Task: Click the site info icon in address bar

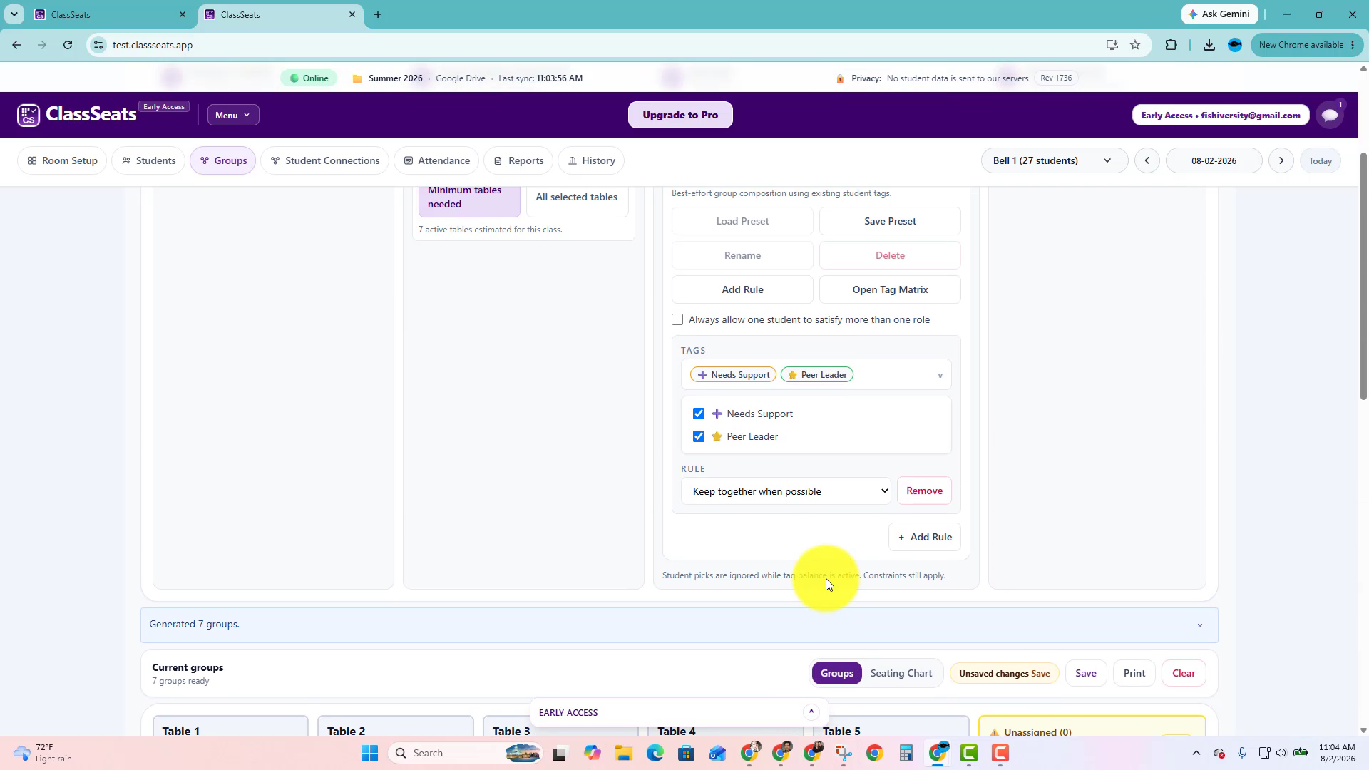Action: [x=98, y=45]
